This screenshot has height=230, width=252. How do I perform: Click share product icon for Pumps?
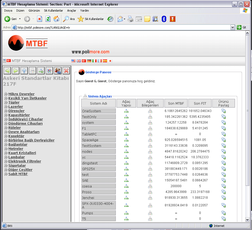pos(224,213)
